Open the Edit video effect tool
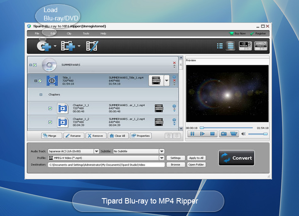 click(x=92, y=46)
